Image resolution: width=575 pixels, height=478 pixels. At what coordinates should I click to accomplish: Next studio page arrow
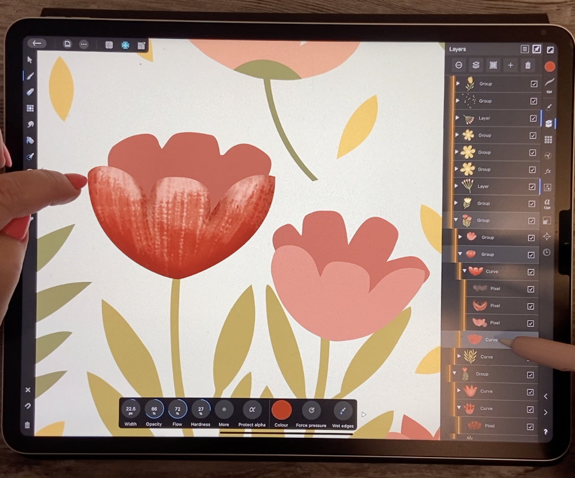[546, 412]
